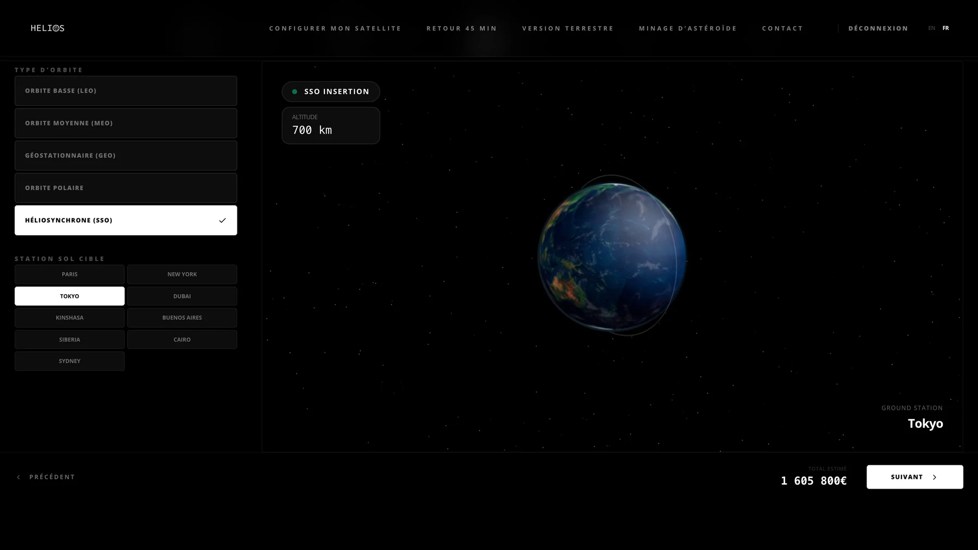Select Kinshasa ground station
978x550 pixels.
point(70,318)
